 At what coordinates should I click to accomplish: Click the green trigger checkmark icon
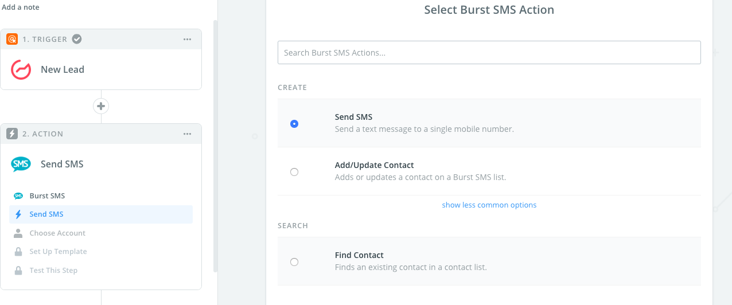[76, 40]
